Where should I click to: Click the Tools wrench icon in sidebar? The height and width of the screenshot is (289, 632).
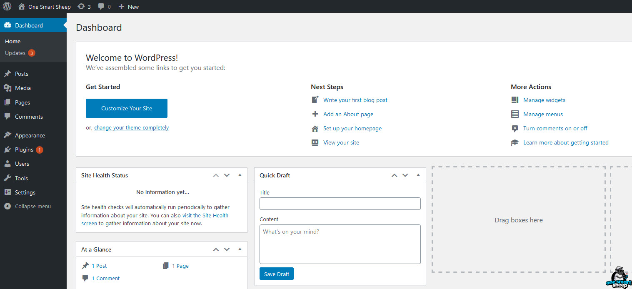tap(7, 178)
